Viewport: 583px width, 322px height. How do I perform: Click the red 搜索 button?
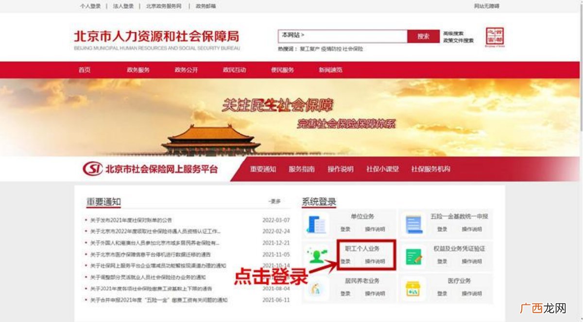423,36
